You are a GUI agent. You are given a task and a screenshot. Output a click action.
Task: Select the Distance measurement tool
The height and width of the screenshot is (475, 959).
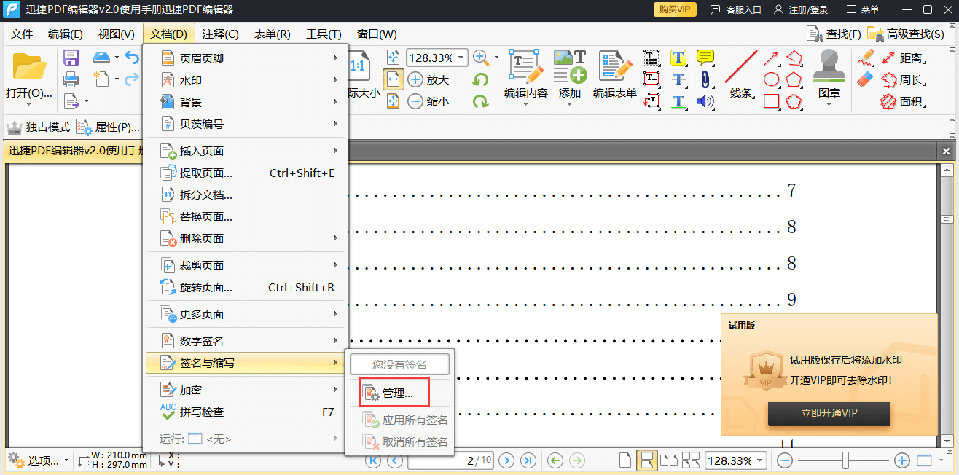[x=904, y=58]
